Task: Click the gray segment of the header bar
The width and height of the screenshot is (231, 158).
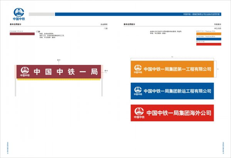Action: coord(42,14)
